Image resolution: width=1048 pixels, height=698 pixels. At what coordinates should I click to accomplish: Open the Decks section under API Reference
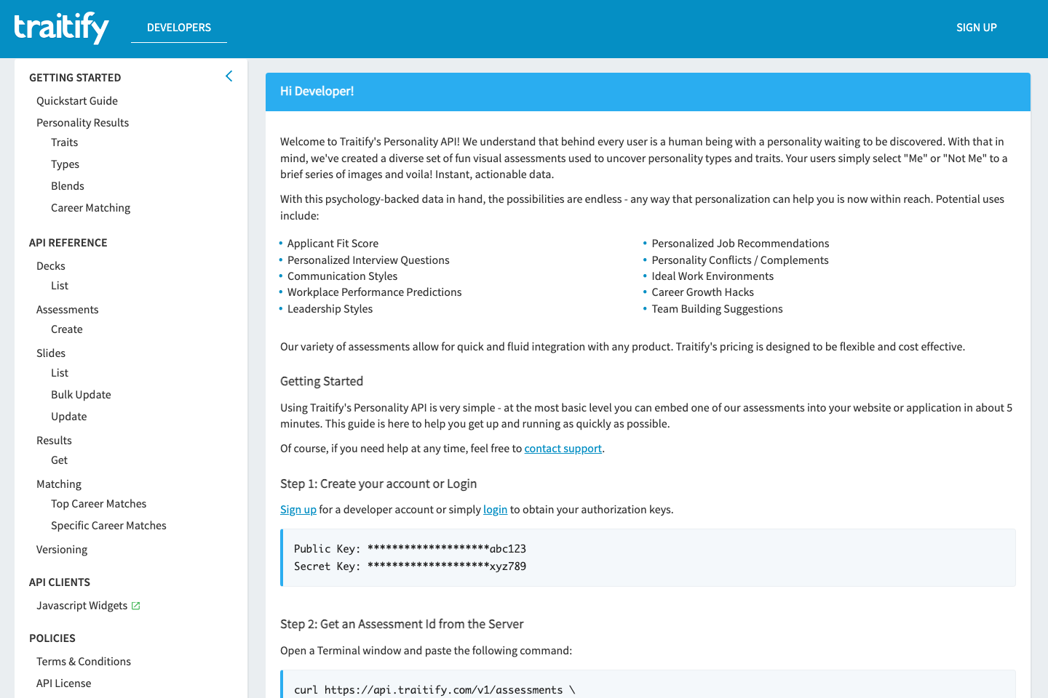pos(50,265)
